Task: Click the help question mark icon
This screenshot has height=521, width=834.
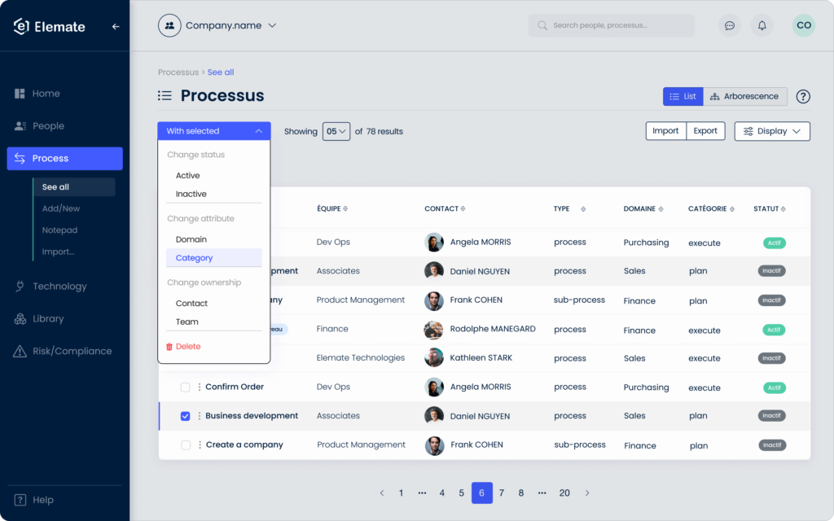Action: tap(803, 96)
